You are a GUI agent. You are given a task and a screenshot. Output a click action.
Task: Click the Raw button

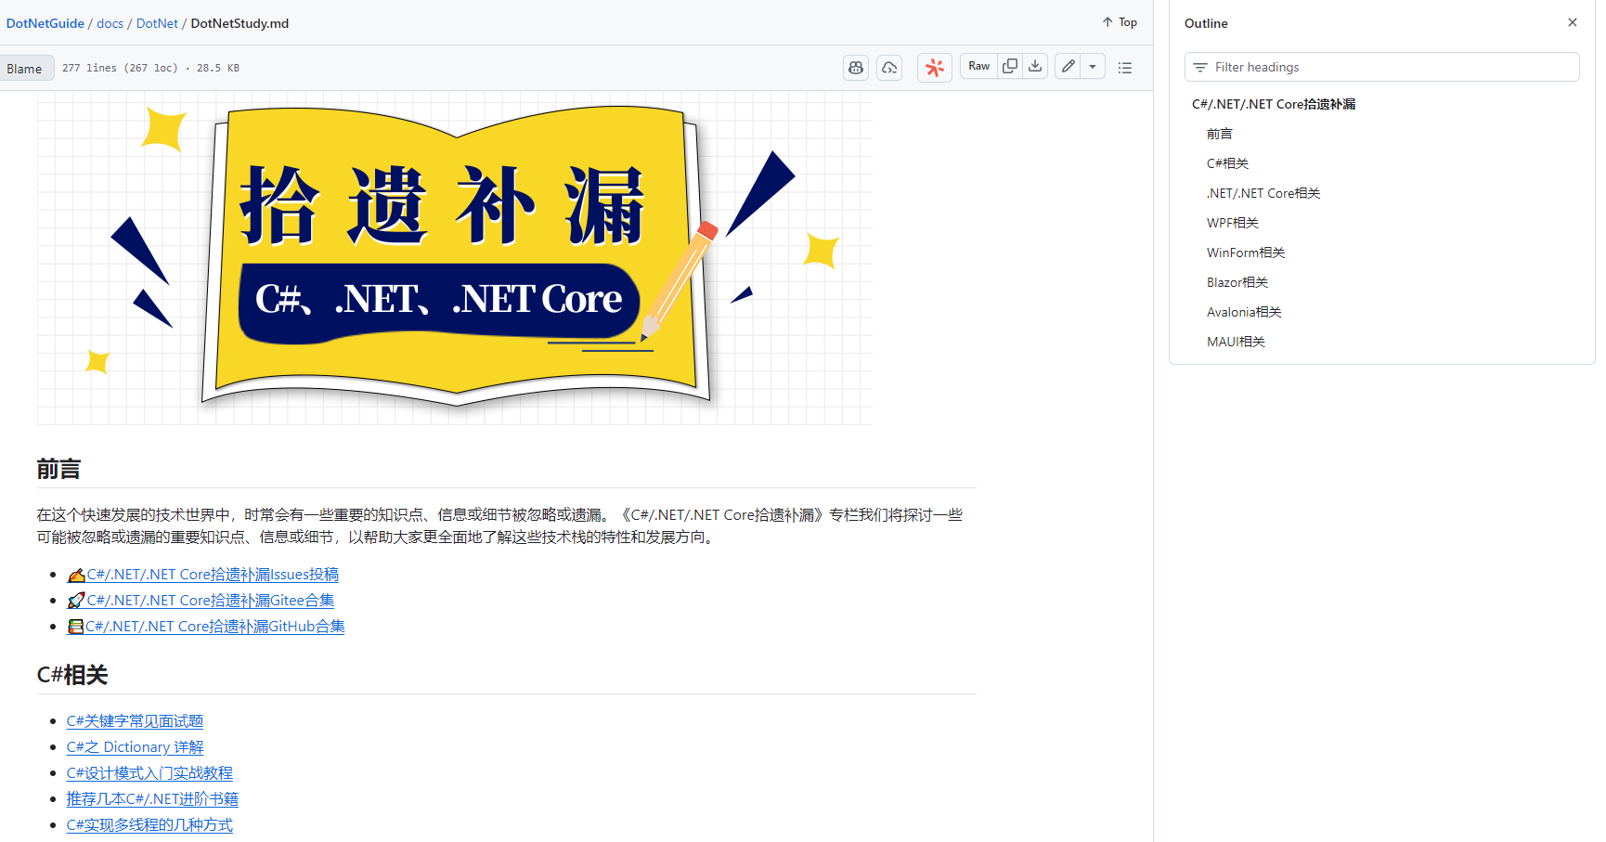[978, 66]
